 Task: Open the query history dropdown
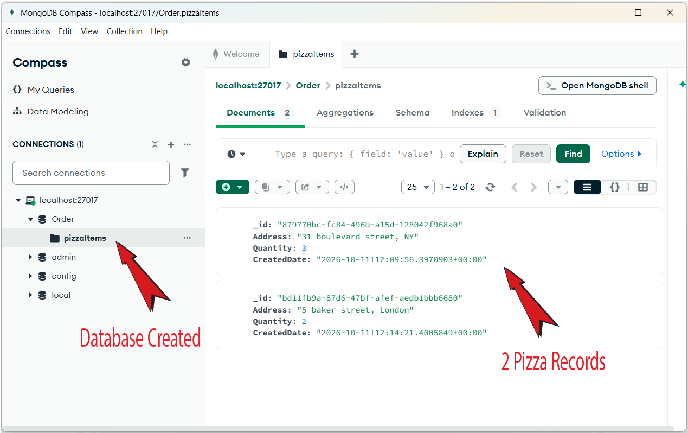coord(236,154)
